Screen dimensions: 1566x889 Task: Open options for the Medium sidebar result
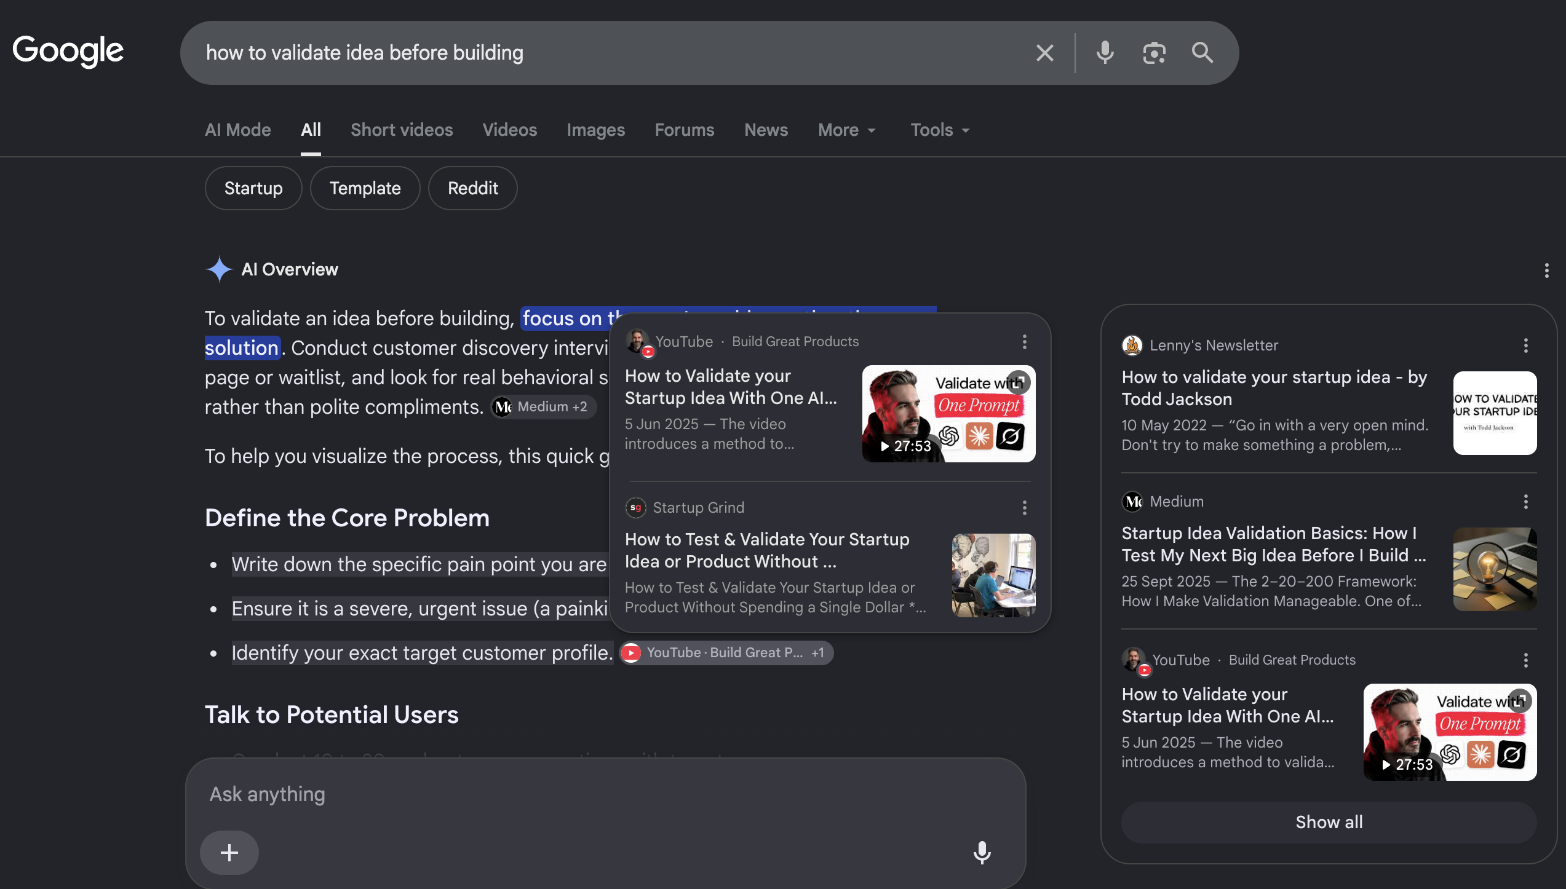coord(1526,502)
